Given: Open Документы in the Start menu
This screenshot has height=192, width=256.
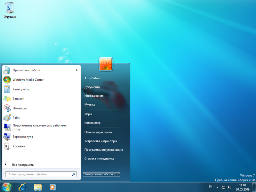Looking at the screenshot, I should (x=92, y=87).
